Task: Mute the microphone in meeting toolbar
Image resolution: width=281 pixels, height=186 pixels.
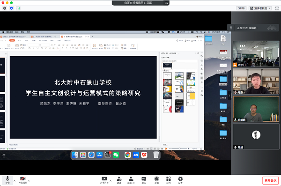Action: coord(7,180)
